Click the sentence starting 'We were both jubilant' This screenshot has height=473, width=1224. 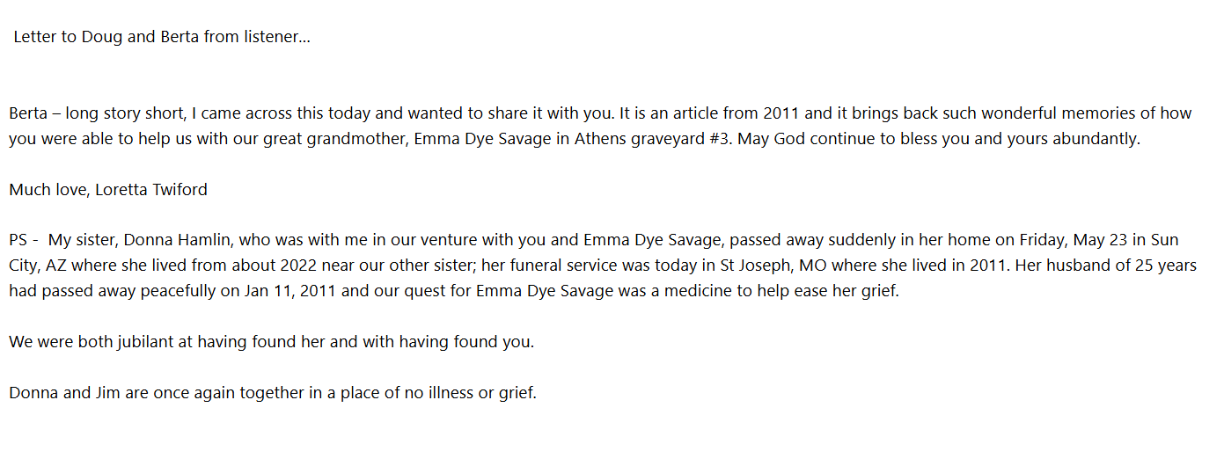pyautogui.click(x=271, y=342)
